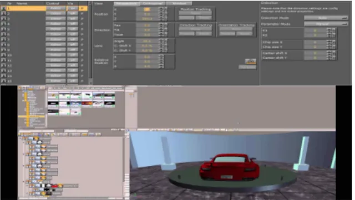The height and width of the screenshot is (200, 355).
Task: Toggle the P flag for camera 9
Action: coord(83,50)
